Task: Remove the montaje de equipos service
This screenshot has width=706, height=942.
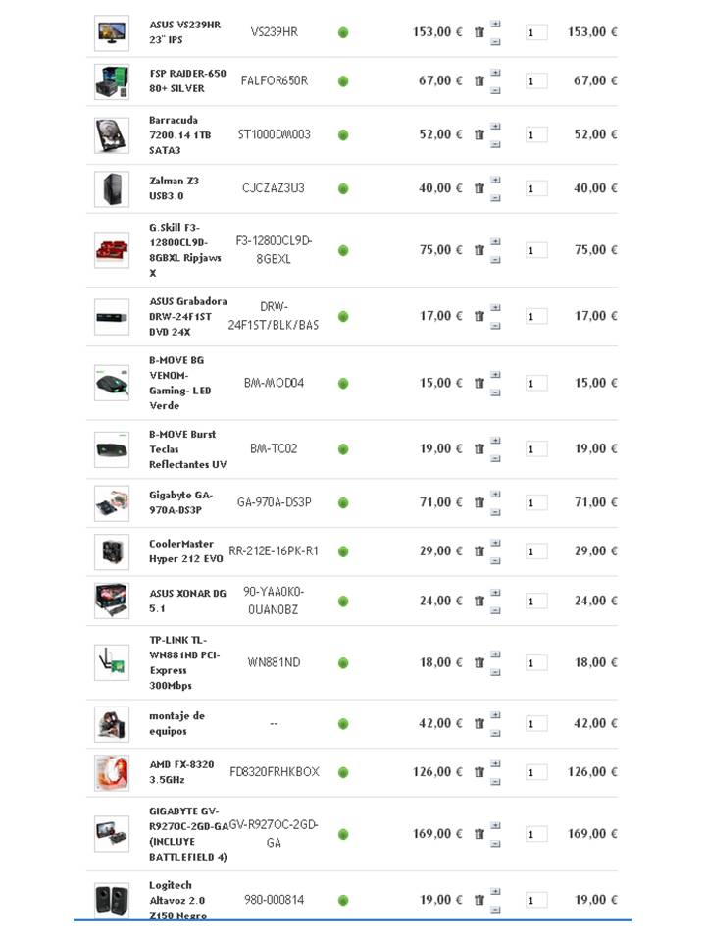Action: coord(479,724)
